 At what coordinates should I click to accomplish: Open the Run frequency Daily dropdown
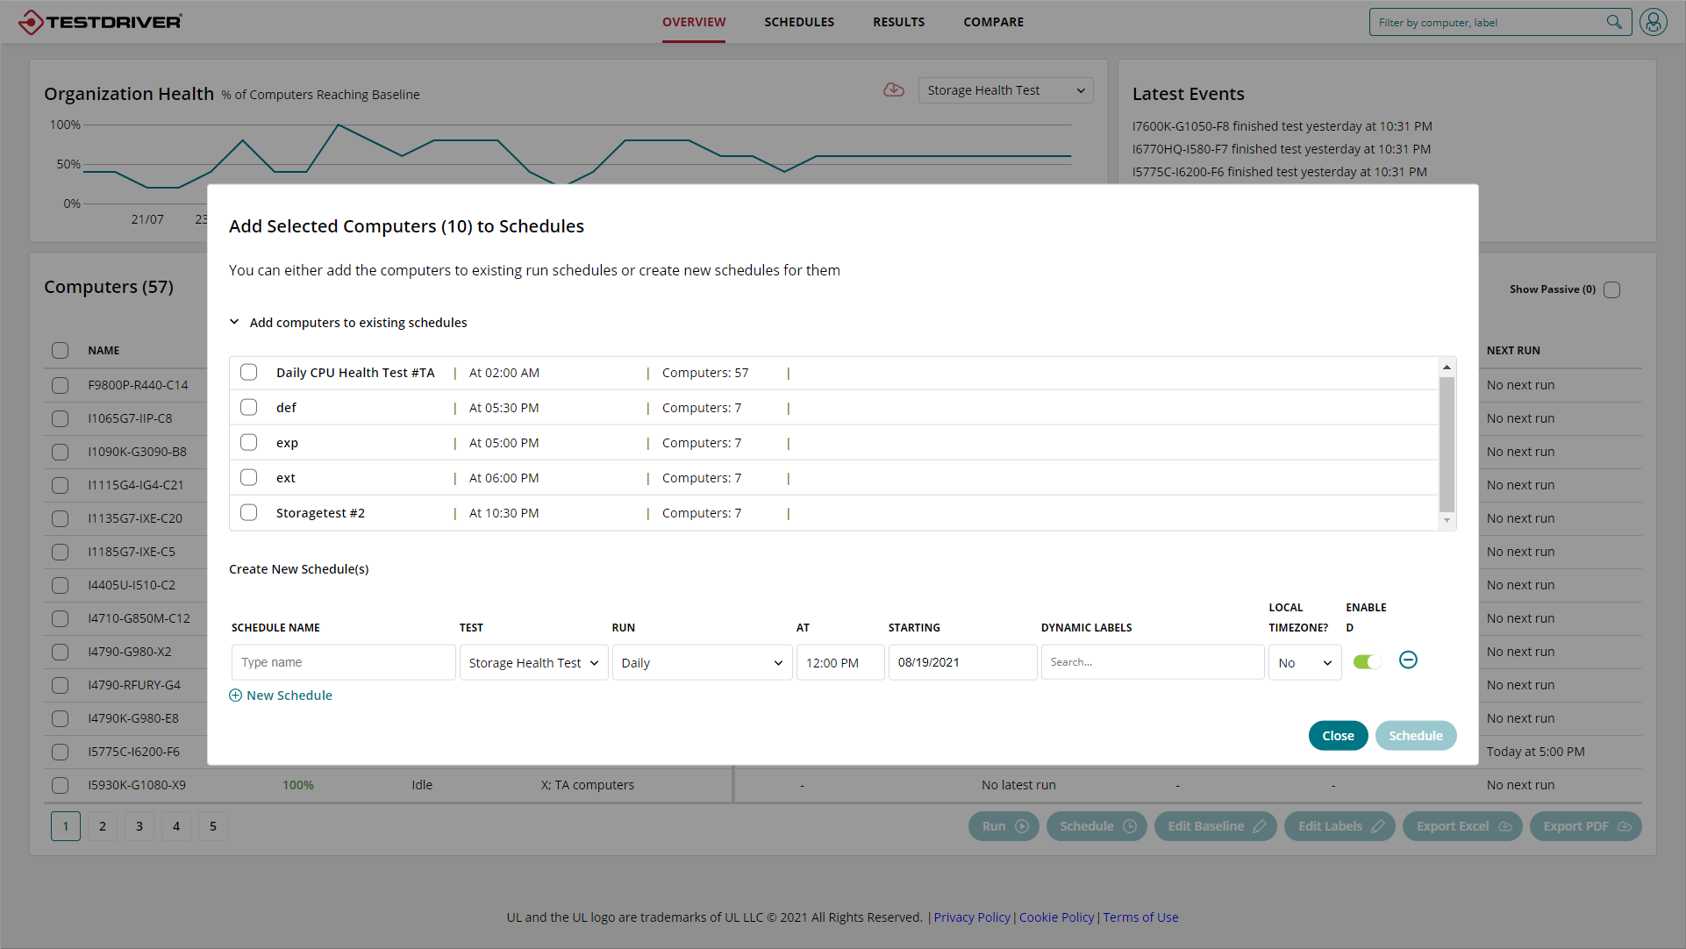pyautogui.click(x=702, y=663)
